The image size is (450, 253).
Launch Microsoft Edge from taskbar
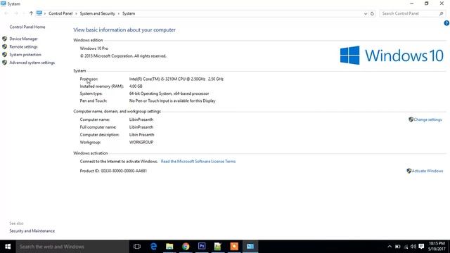coord(153,247)
